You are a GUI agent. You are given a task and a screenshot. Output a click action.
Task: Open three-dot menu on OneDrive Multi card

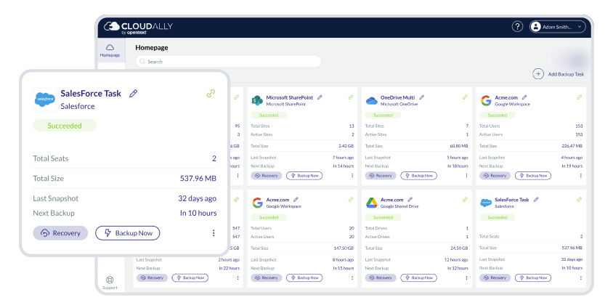466,176
